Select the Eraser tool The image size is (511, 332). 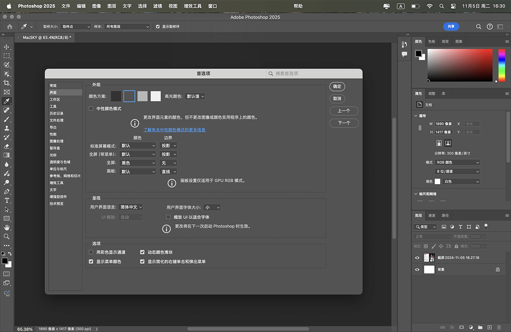[6, 146]
